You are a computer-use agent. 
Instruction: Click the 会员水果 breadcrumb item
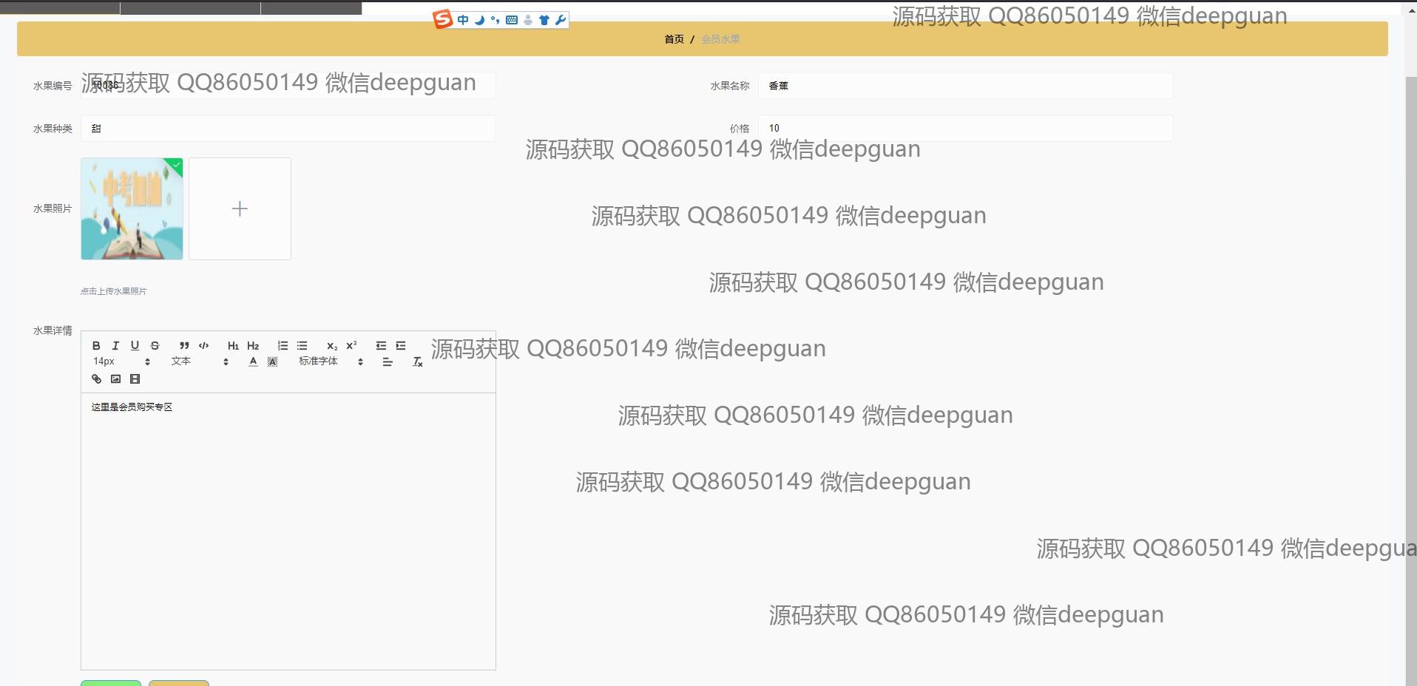click(720, 39)
